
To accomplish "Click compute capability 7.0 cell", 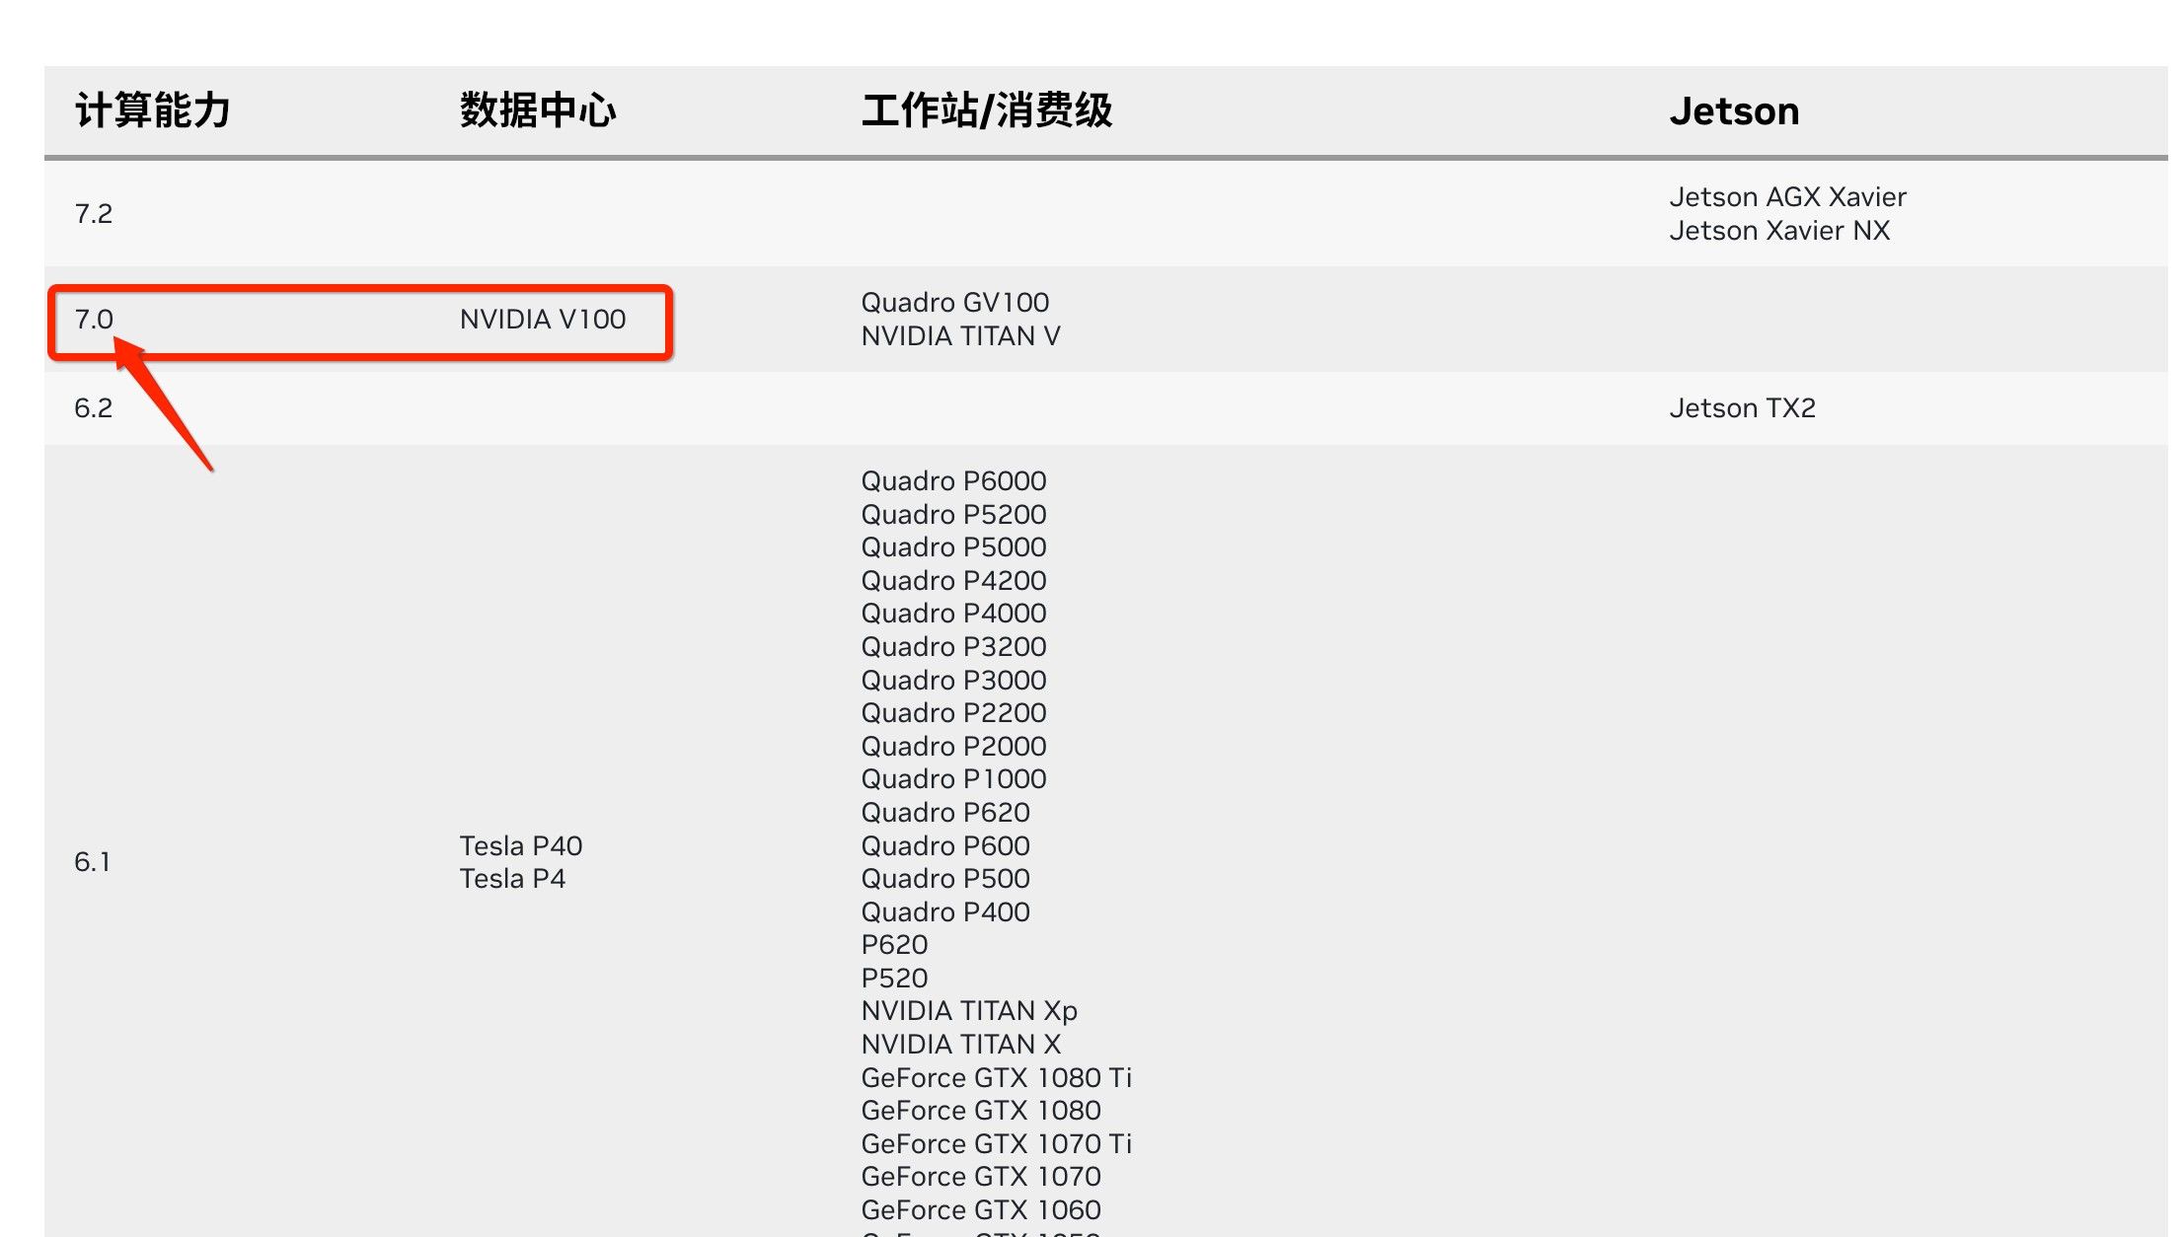I will (94, 319).
